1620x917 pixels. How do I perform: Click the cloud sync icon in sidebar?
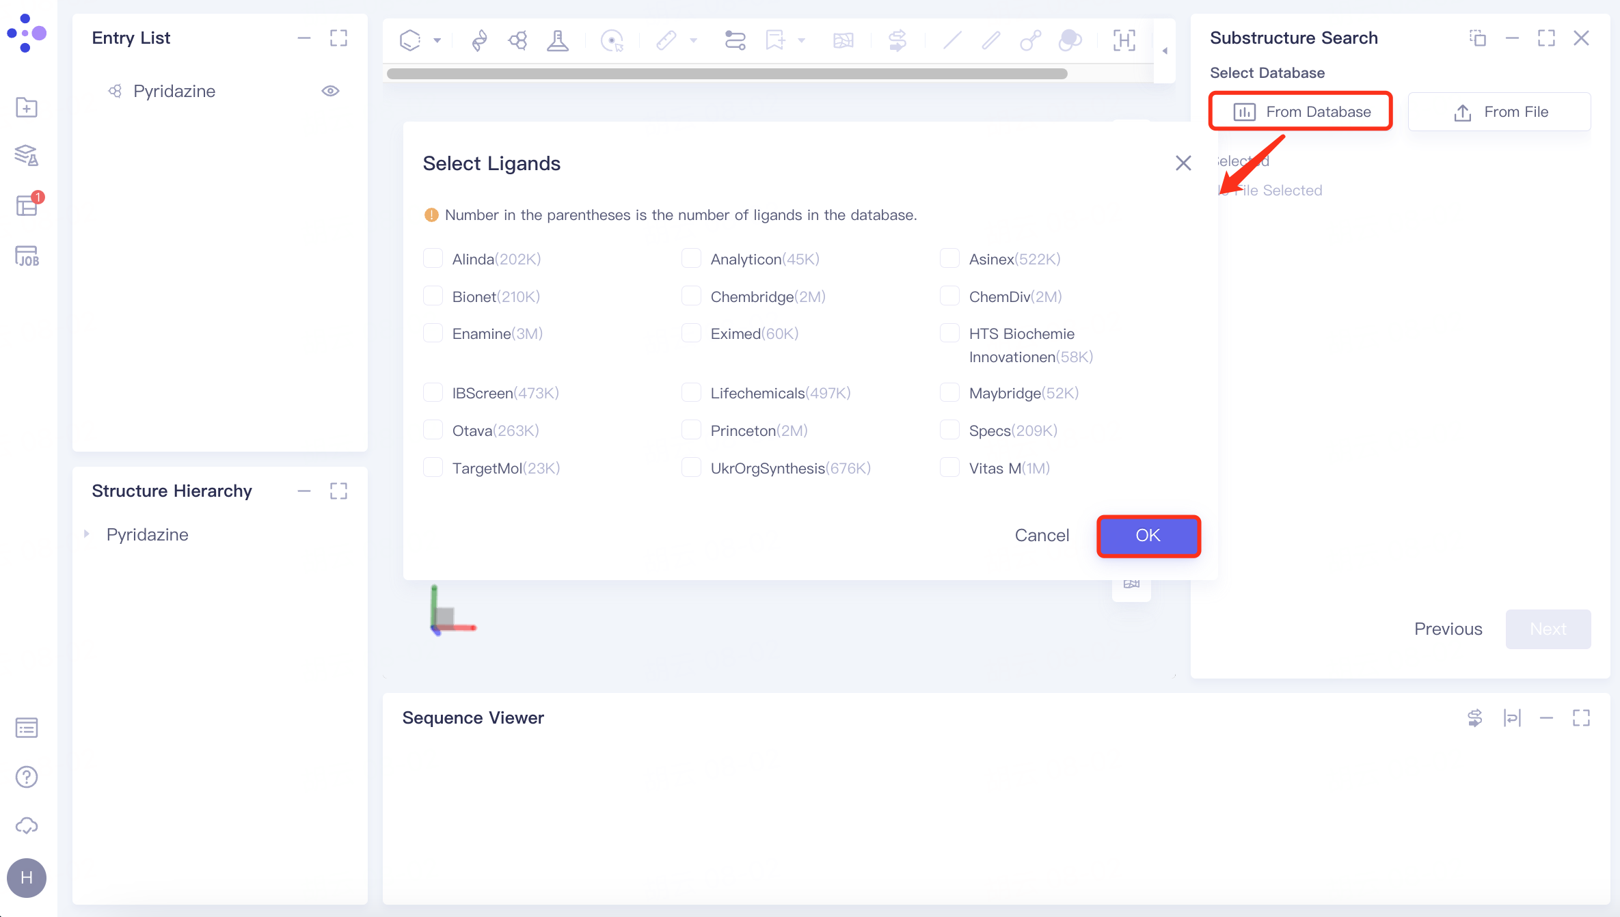27,826
